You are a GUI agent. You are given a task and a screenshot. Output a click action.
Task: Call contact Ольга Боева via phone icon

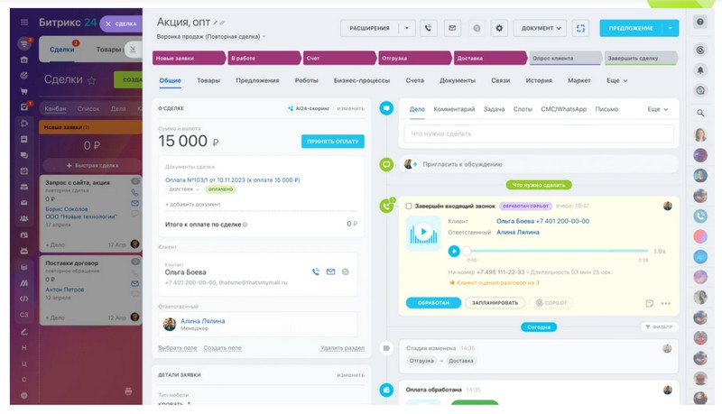point(315,271)
